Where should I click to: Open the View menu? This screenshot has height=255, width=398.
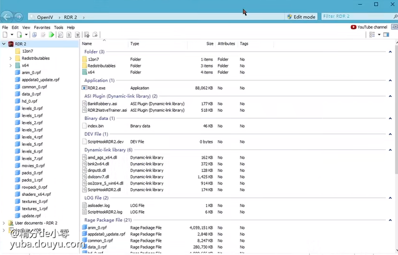click(x=26, y=28)
